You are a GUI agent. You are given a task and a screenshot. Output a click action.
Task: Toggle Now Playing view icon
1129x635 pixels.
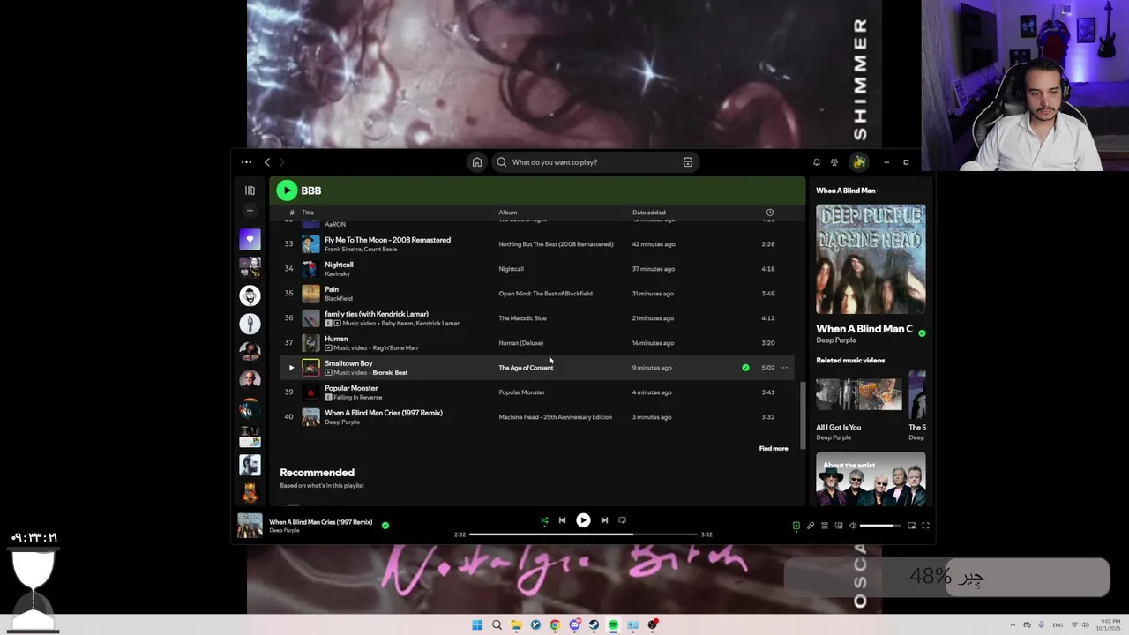point(796,526)
